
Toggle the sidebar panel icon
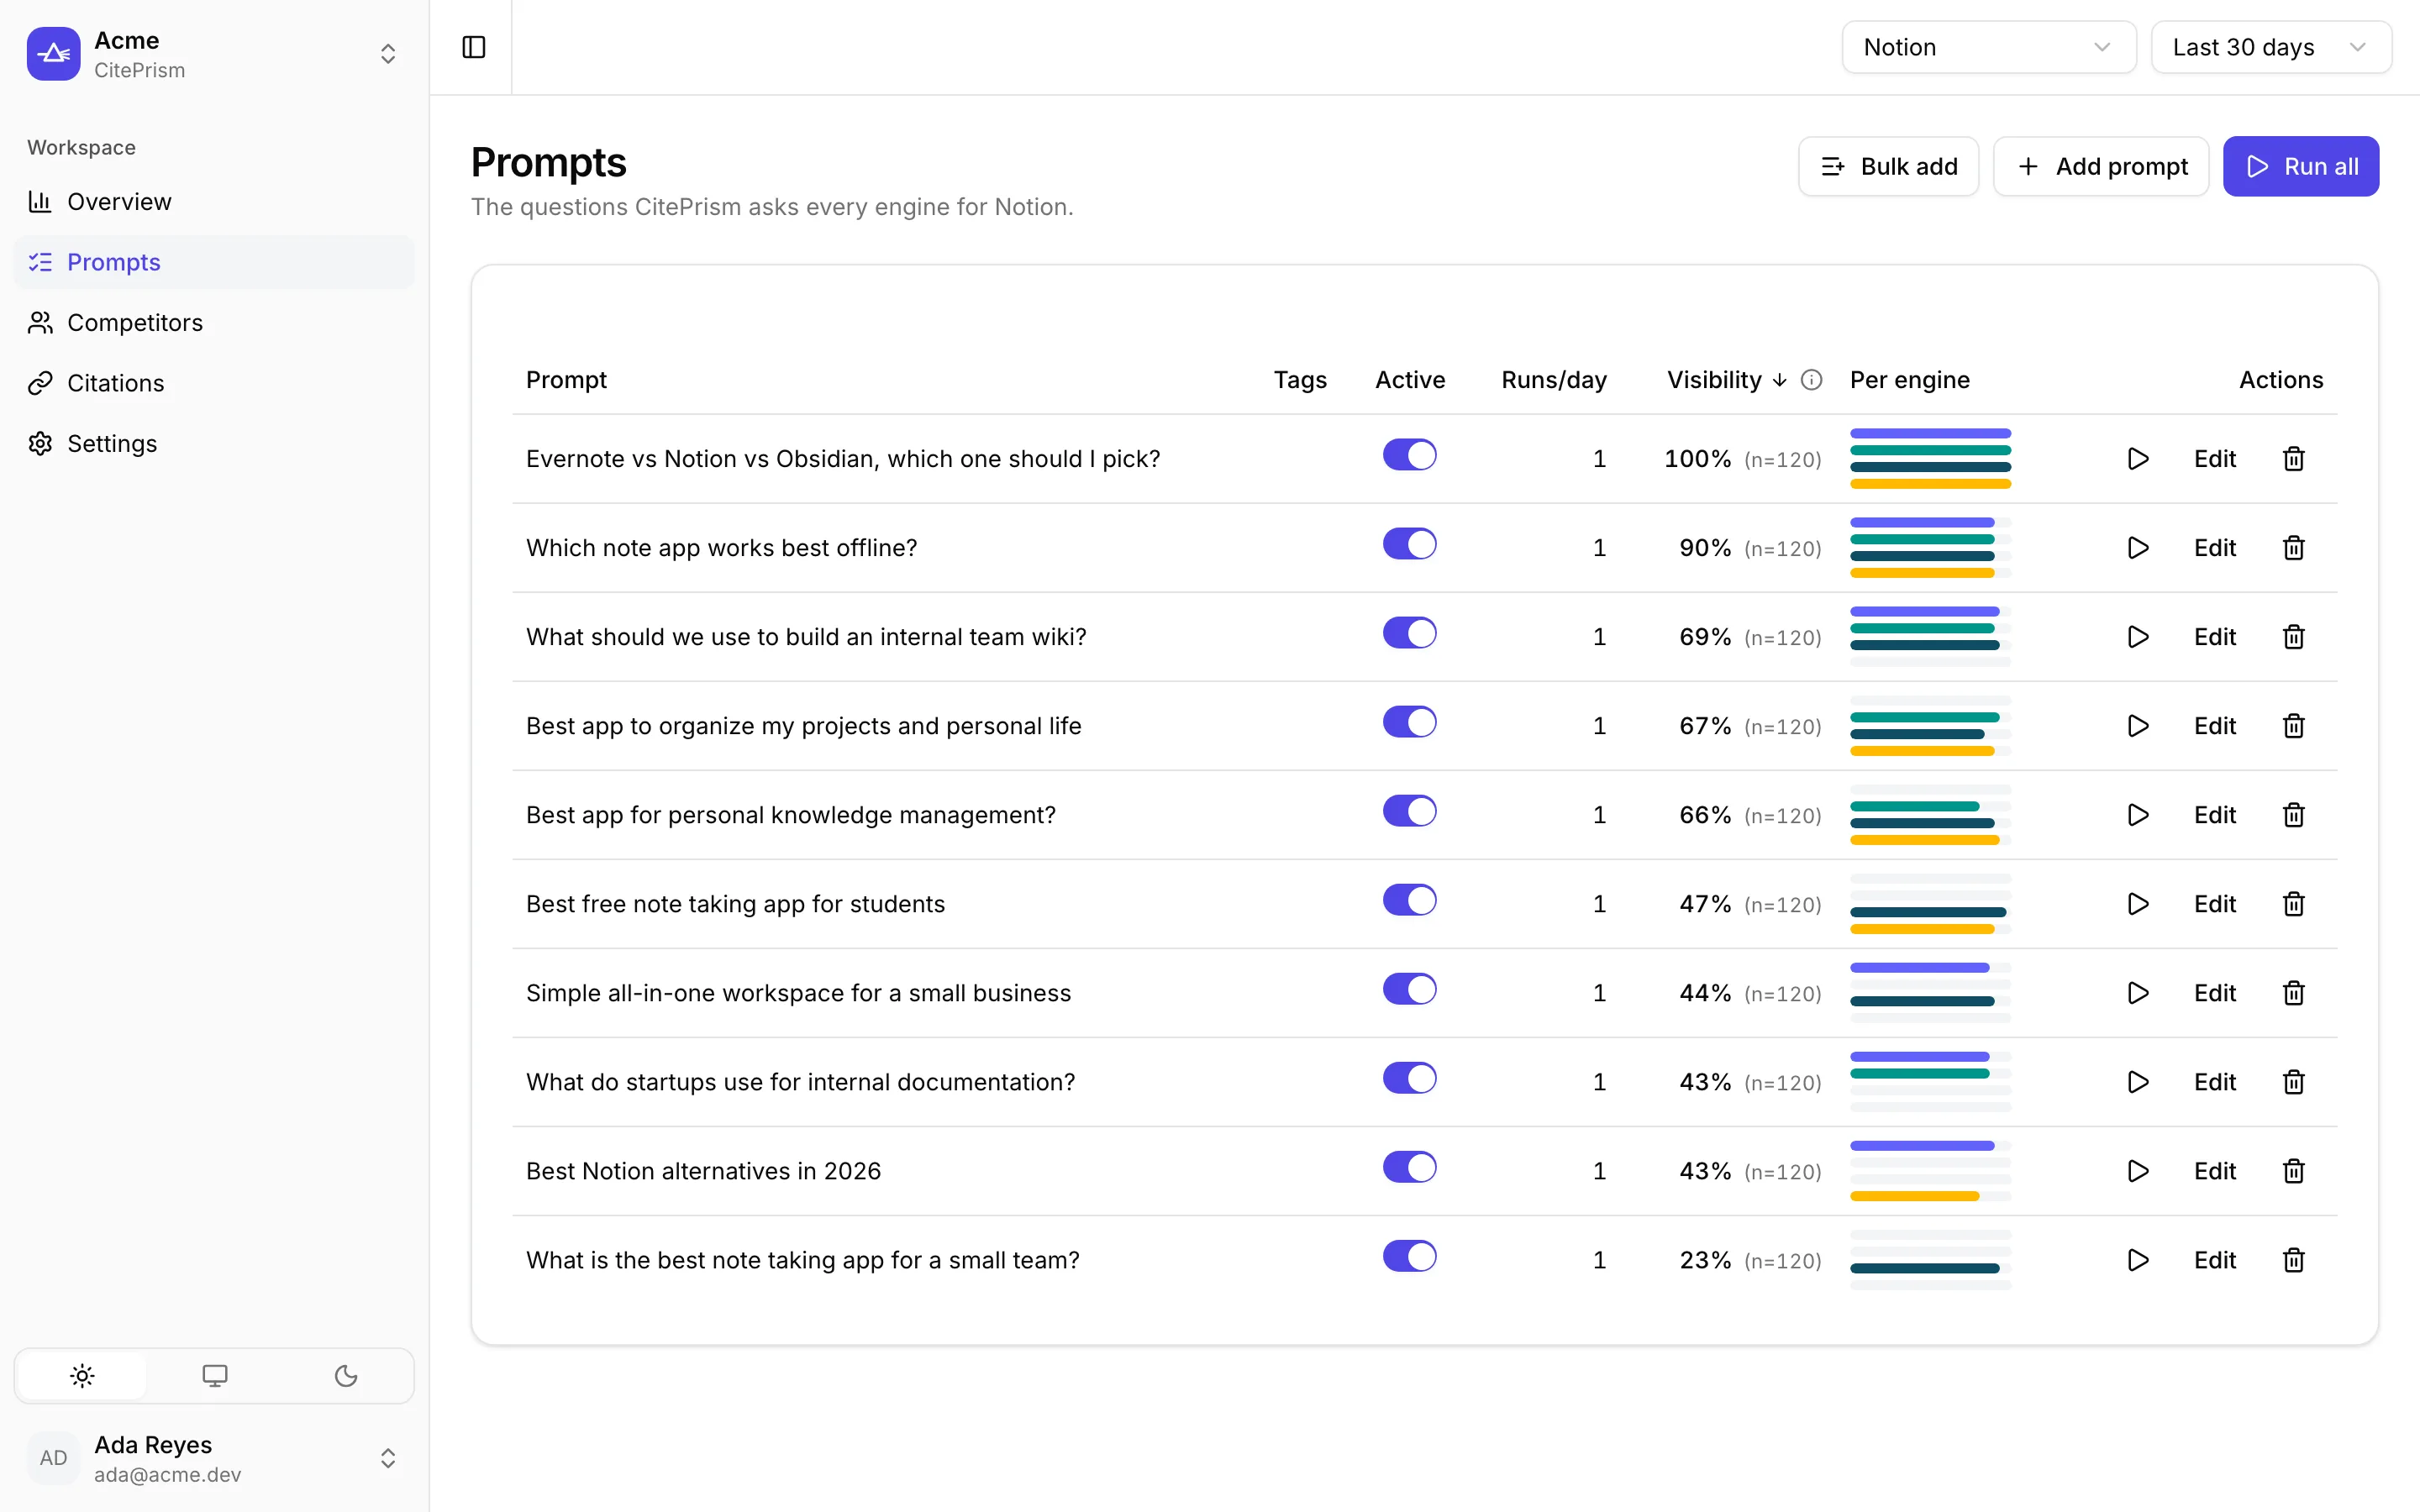pyautogui.click(x=474, y=47)
